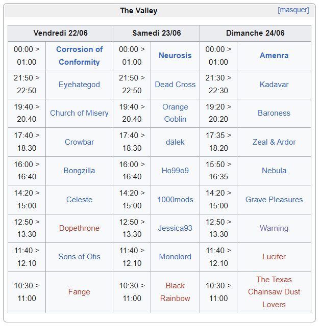Follow the Bongzilla link
Image resolution: width=320 pixels, height=326 pixels.
(x=80, y=171)
